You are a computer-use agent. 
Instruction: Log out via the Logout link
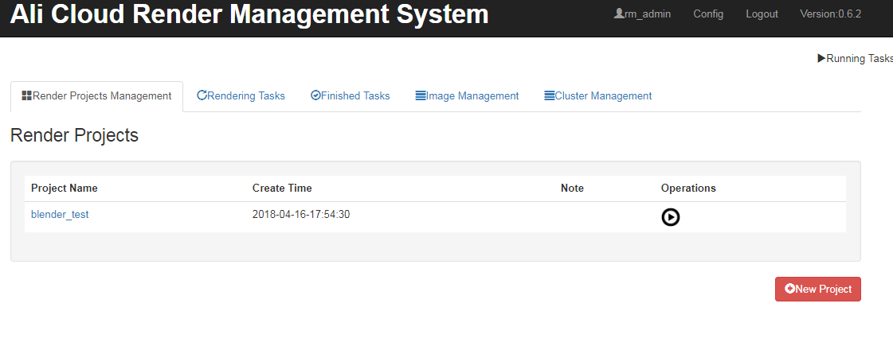pyautogui.click(x=762, y=14)
